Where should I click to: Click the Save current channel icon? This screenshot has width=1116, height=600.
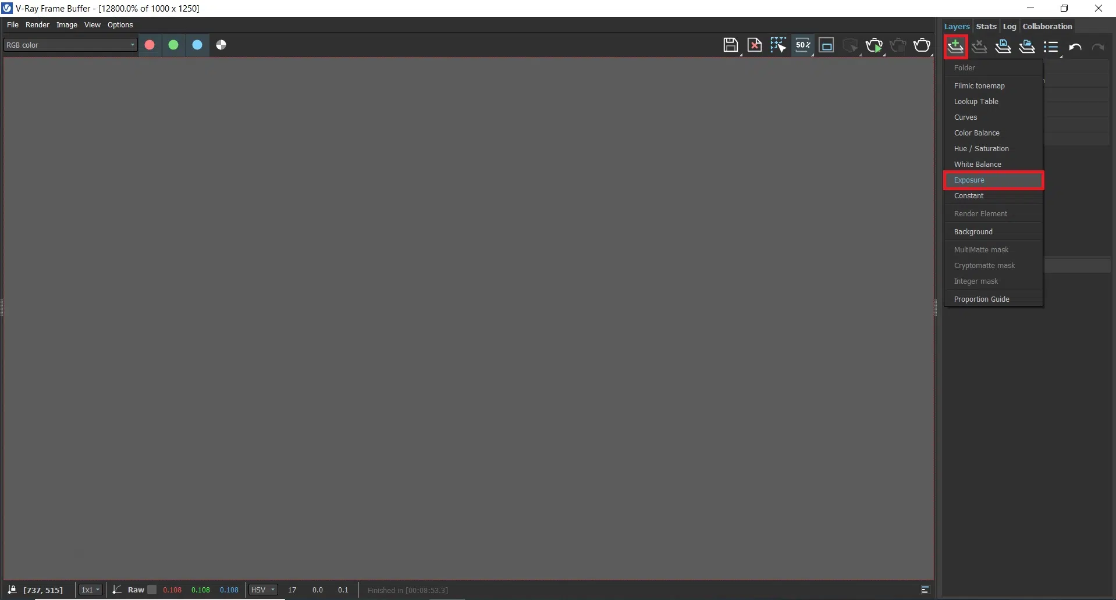coord(730,45)
